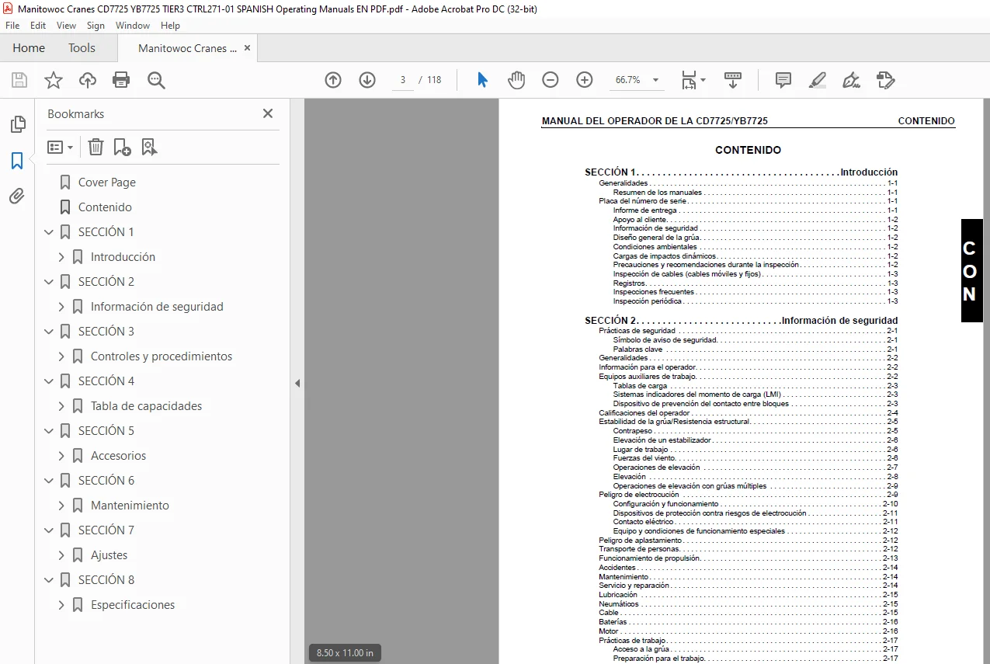This screenshot has width=990, height=664.
Task: Collapse the SECCIÓN 5 bookmark
Action: pos(50,431)
